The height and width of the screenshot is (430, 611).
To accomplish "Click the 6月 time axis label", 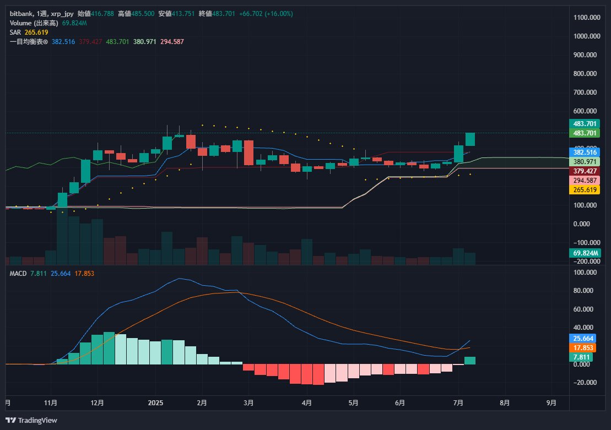I will [400, 402].
